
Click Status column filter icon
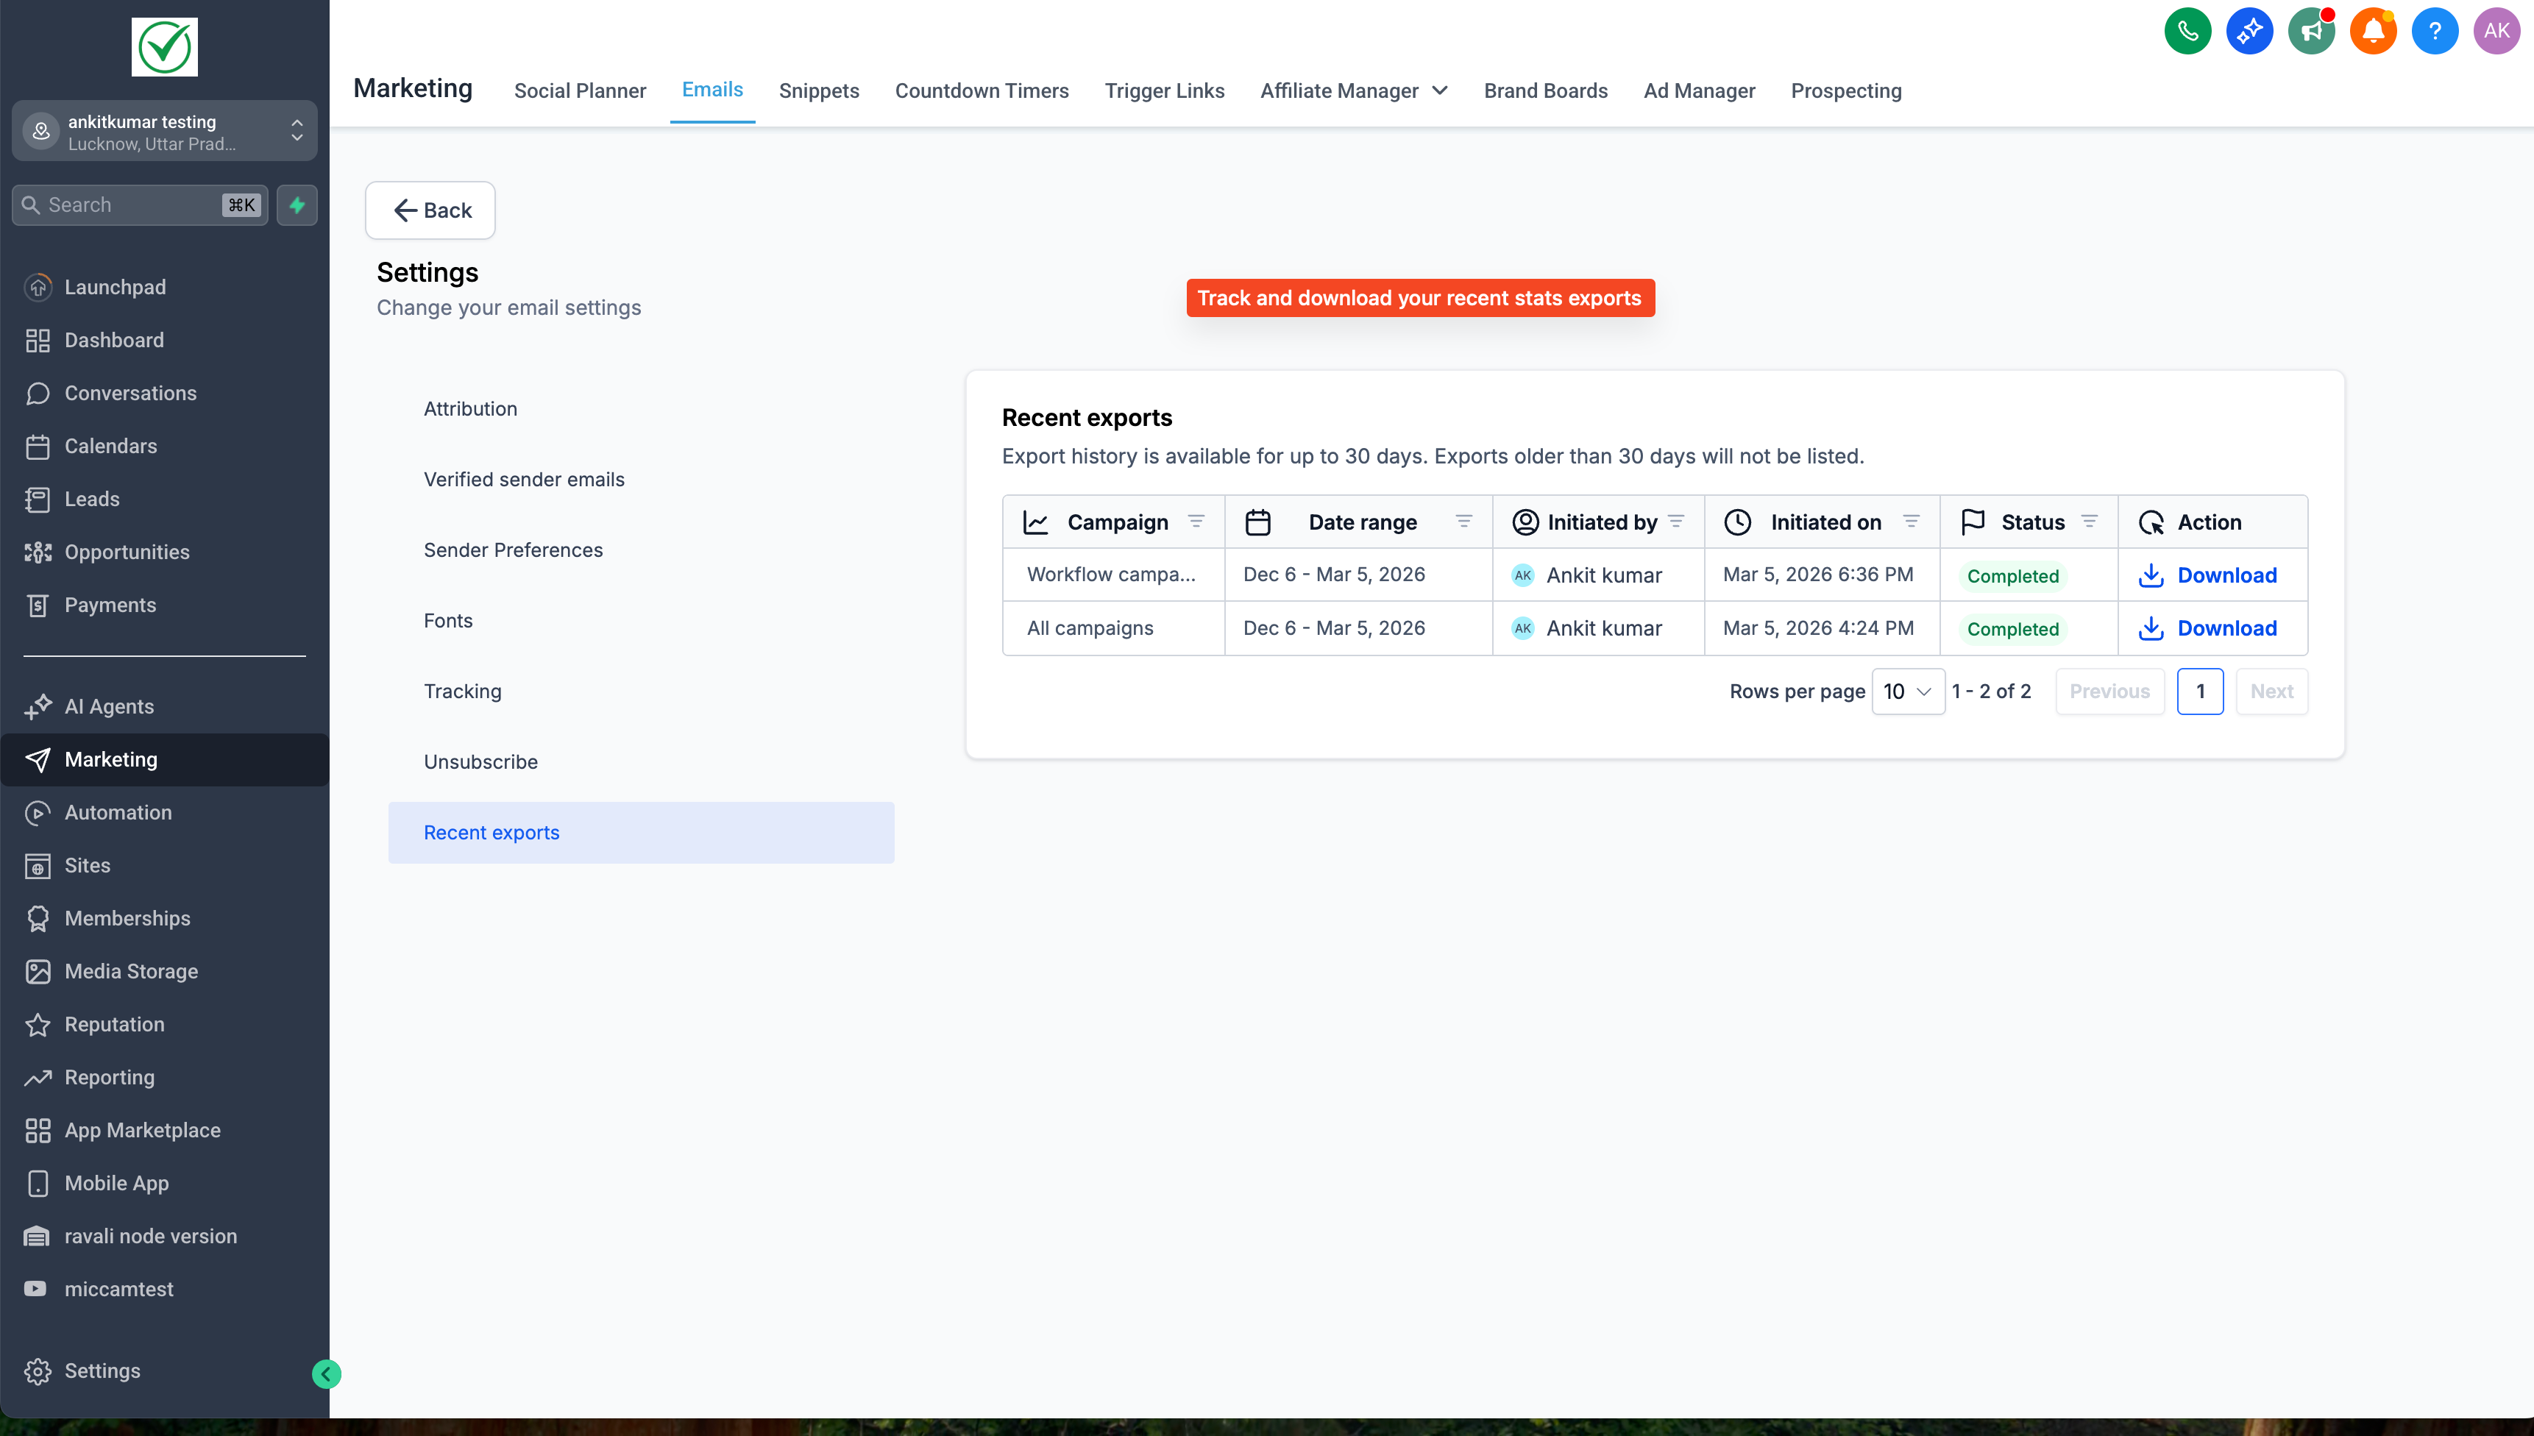[x=2089, y=522]
